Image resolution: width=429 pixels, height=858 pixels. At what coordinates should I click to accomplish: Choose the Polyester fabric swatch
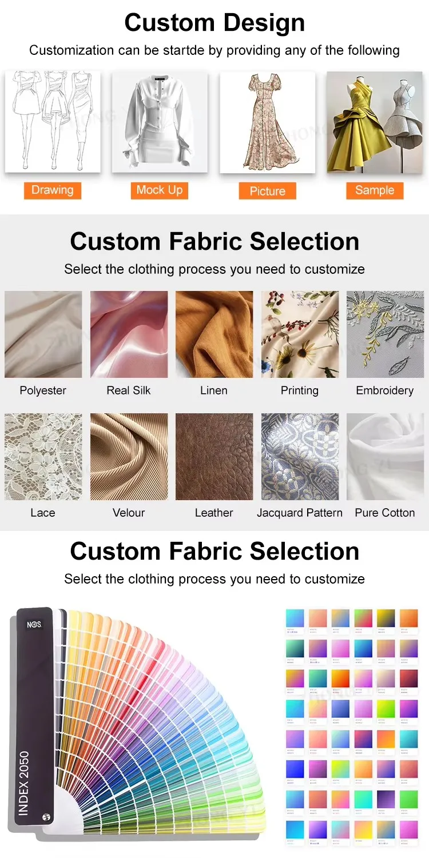click(x=43, y=334)
